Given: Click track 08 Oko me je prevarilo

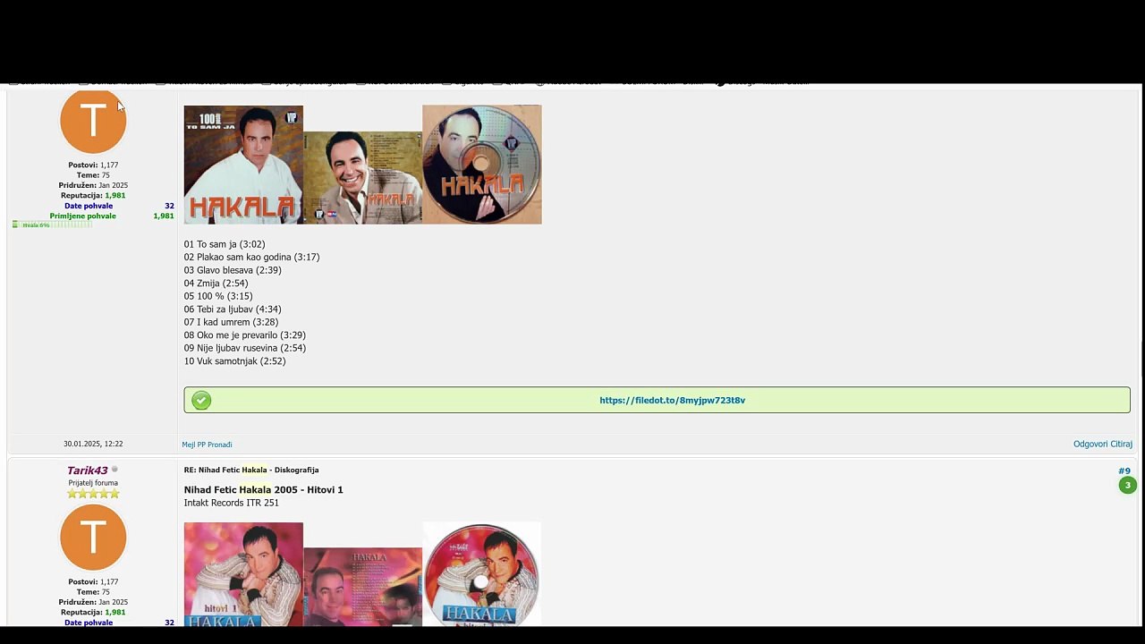Looking at the screenshot, I should pyautogui.click(x=245, y=335).
